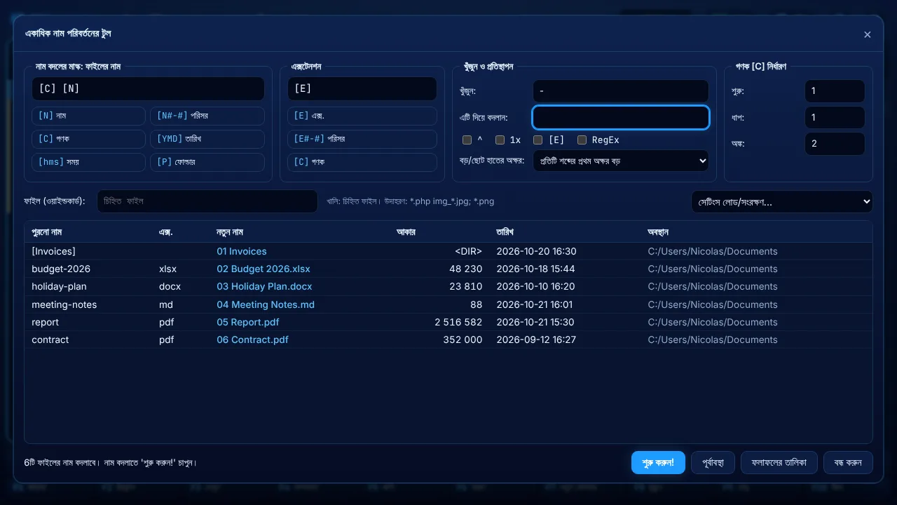Image resolution: width=897 pixels, height=505 pixels.
Task: Sort by the extension column header
Action: [166, 232]
